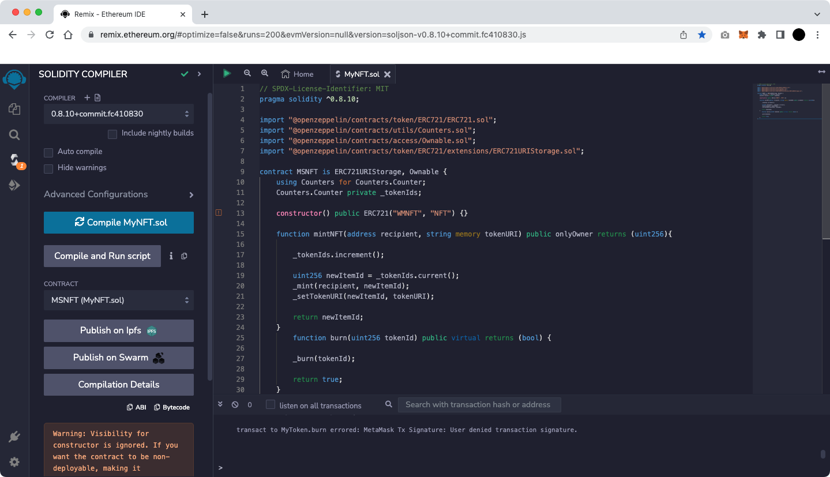Open the compiler version dropdown
Screen dimensions: 830x477
[x=119, y=114]
